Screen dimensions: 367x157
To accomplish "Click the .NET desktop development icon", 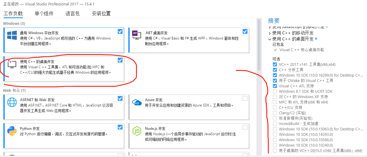I will [x=137, y=35].
